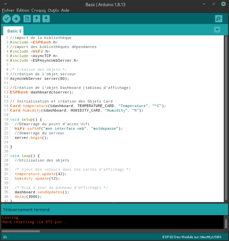Close the Arduino window
This screenshot has width=229, height=241.
tap(223, 4)
